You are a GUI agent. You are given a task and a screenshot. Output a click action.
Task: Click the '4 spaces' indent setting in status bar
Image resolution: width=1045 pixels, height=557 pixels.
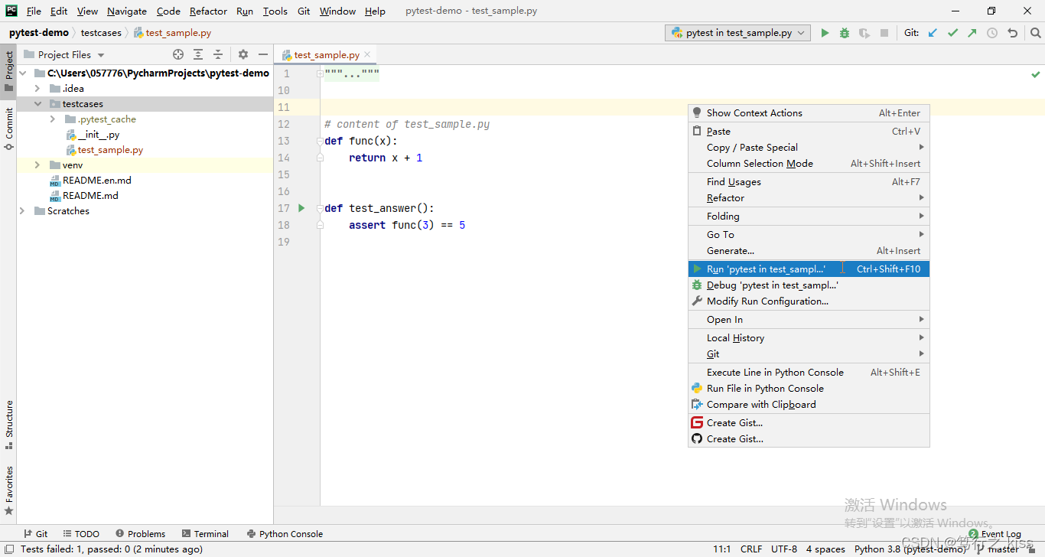tap(825, 549)
